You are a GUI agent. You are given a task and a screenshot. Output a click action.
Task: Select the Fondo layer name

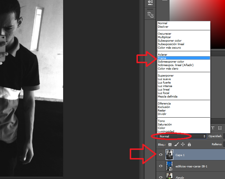click(x=180, y=178)
